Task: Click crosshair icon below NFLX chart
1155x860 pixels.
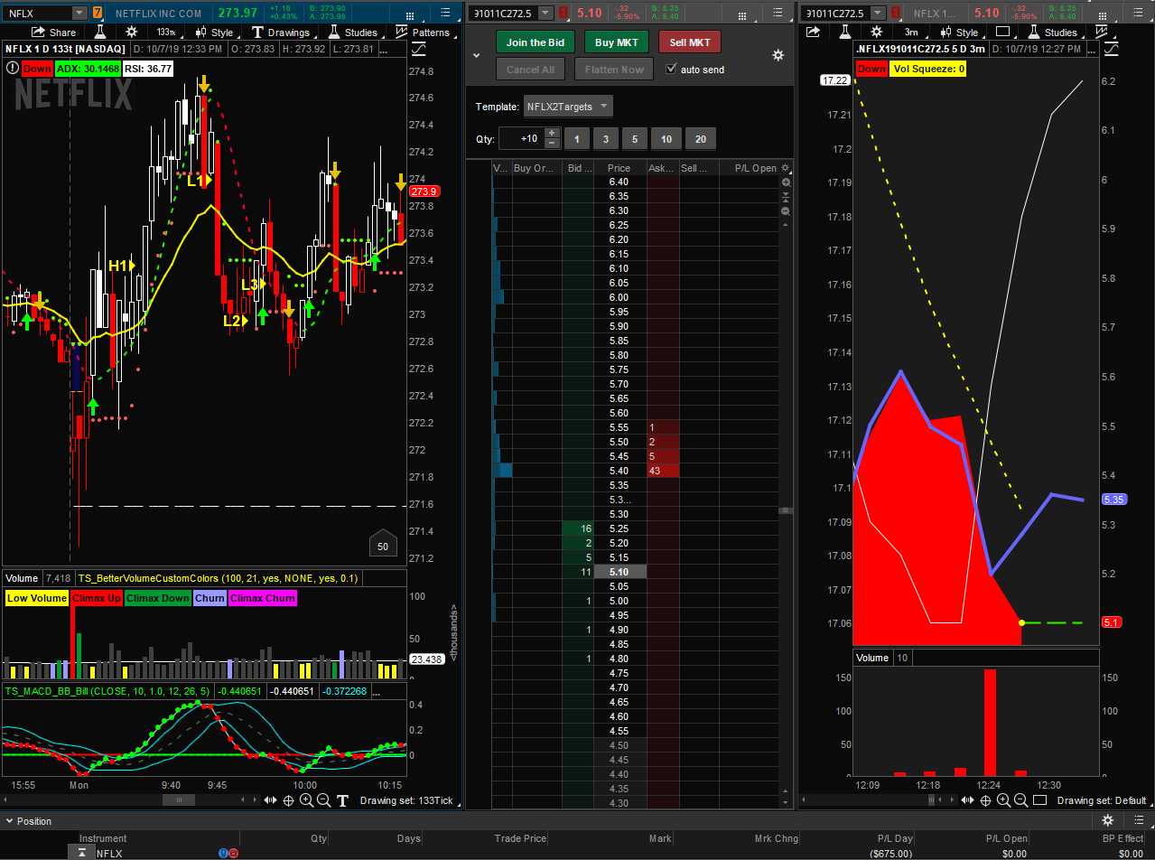Action: coord(289,800)
